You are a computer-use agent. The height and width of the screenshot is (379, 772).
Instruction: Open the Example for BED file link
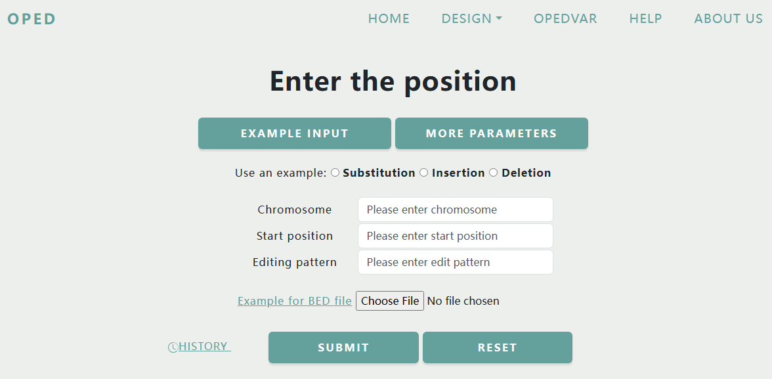tap(294, 301)
